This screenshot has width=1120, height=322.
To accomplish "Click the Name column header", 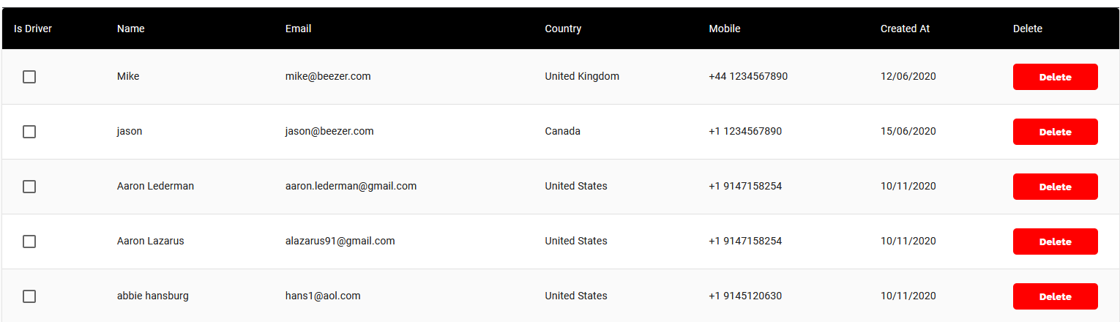I will 131,29.
